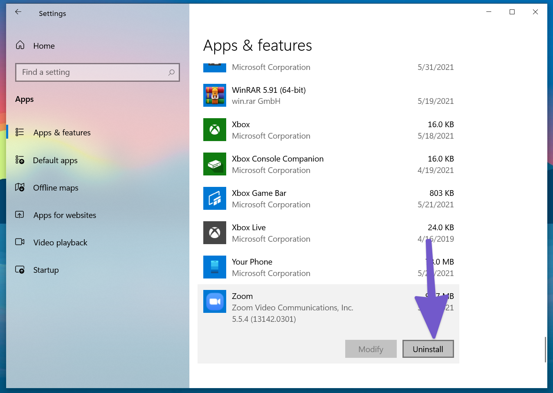Close the Settings window
Screen dimensions: 553x393
pos(535,12)
